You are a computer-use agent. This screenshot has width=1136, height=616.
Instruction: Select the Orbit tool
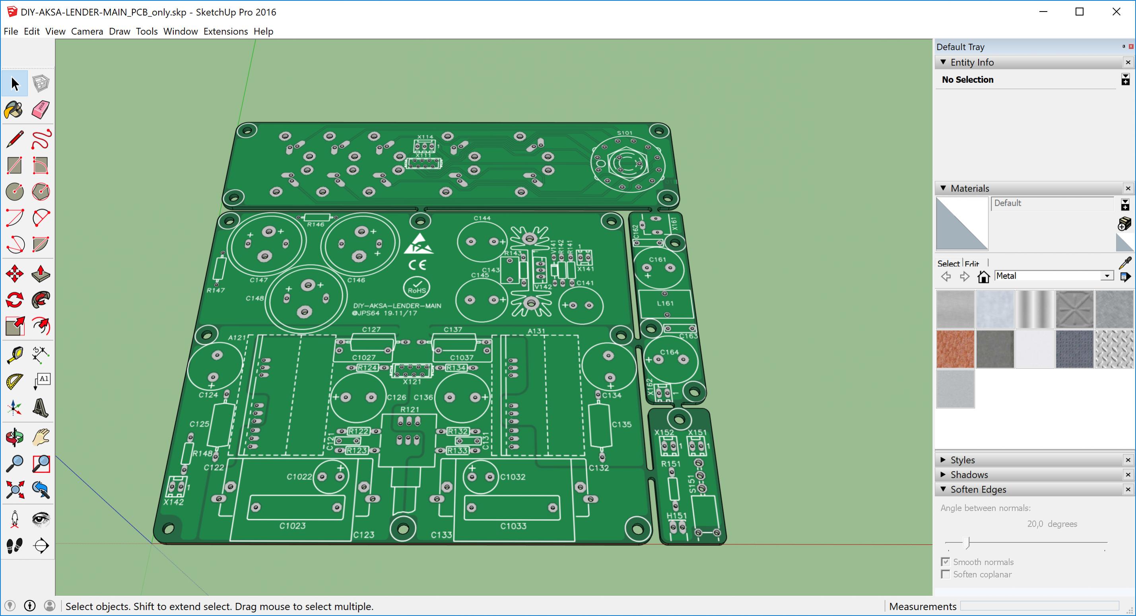14,437
